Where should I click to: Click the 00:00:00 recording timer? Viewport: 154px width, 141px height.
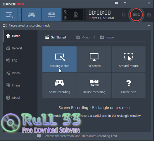tap(100, 13)
